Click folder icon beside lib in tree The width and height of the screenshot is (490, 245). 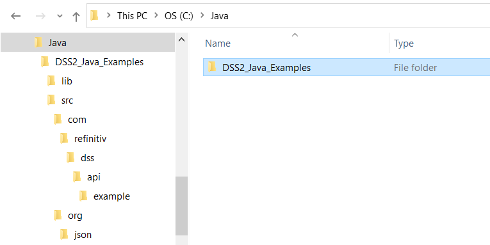coord(51,81)
